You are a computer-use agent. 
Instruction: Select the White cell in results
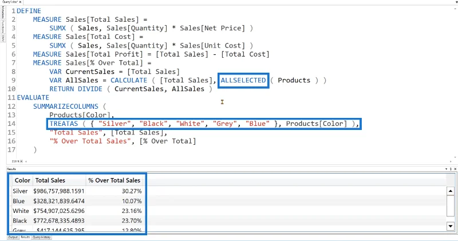coord(21,211)
